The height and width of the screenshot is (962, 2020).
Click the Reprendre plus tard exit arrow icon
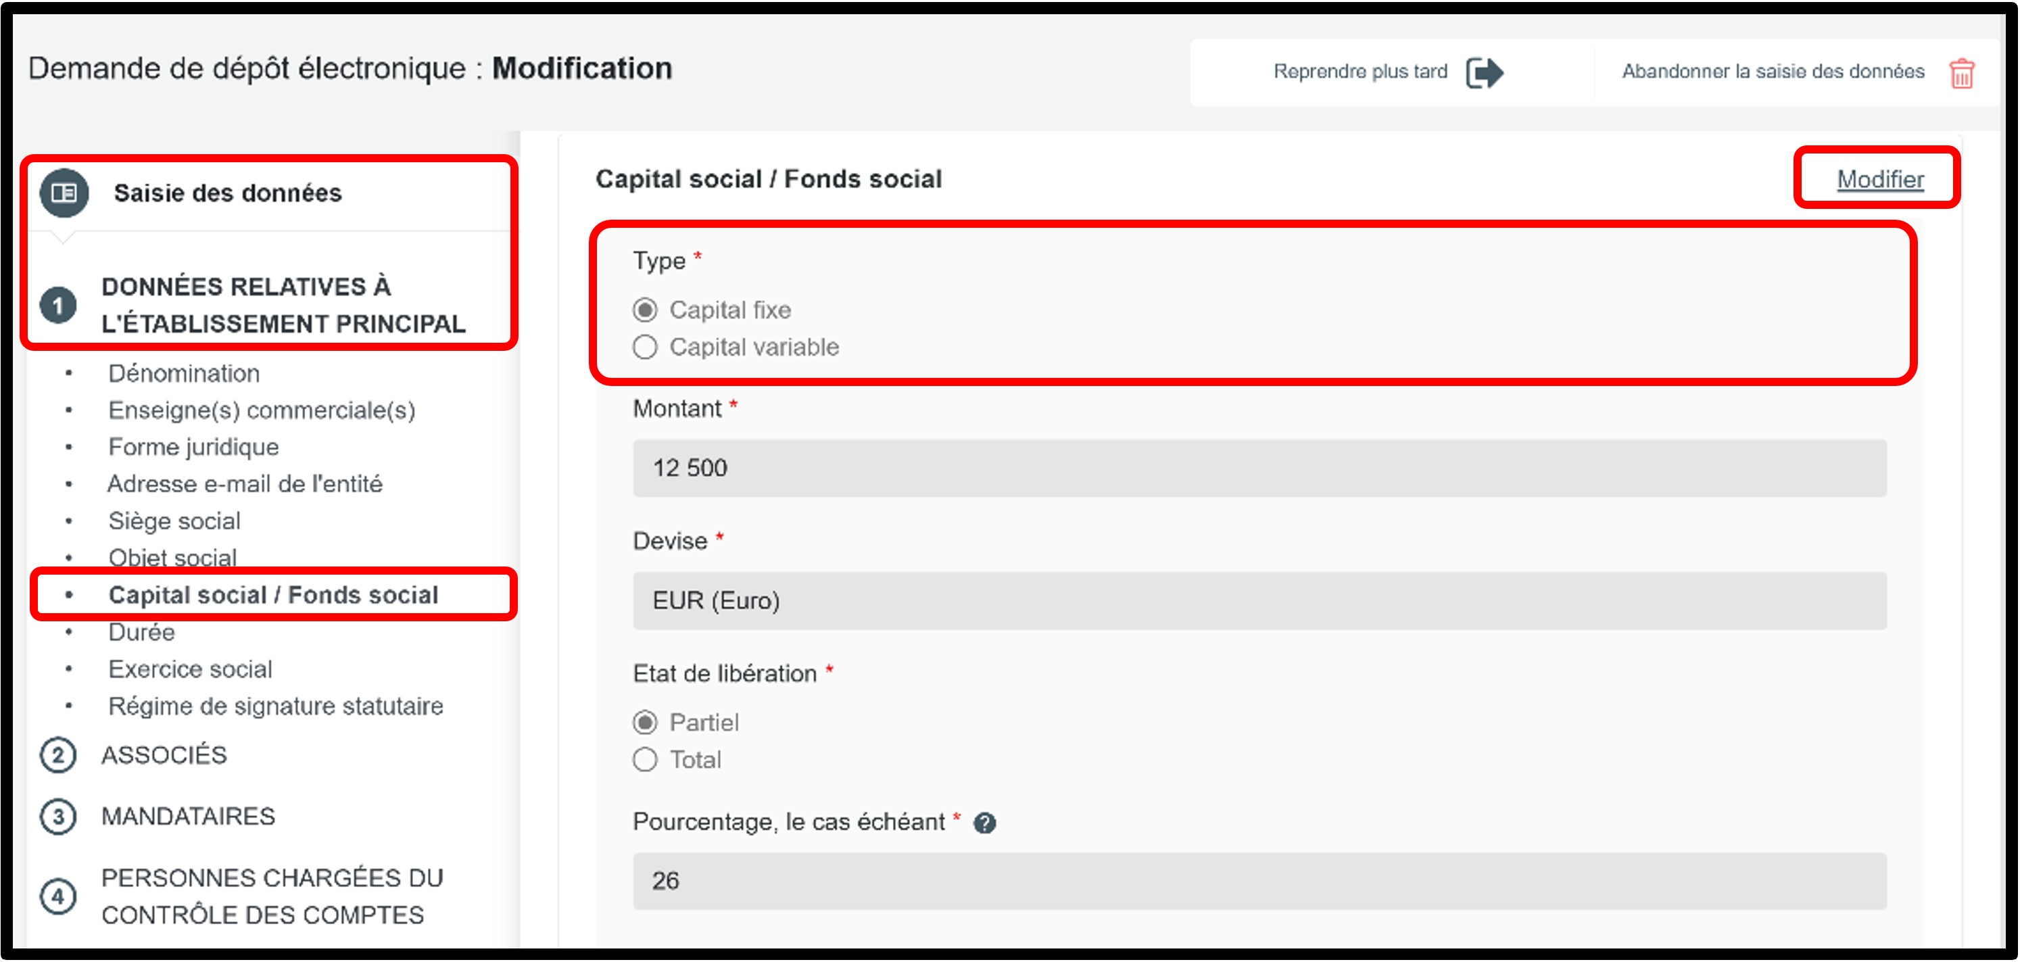[1484, 73]
